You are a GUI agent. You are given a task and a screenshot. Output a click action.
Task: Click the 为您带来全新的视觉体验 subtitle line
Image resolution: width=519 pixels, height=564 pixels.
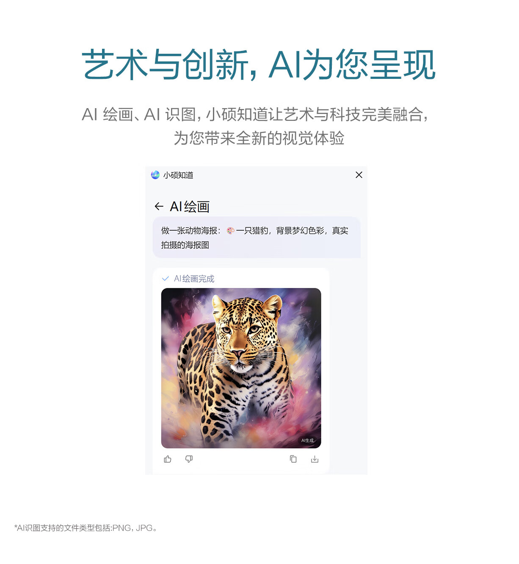[259, 138]
